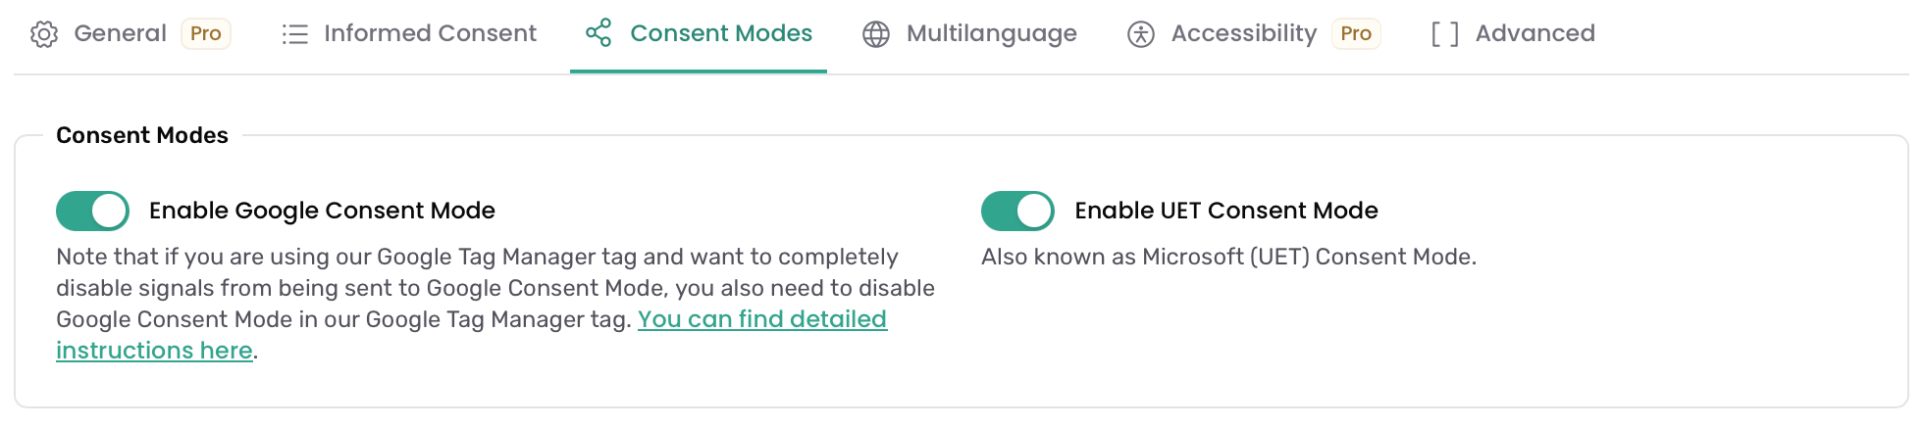Click the gear icon beside General

(44, 34)
